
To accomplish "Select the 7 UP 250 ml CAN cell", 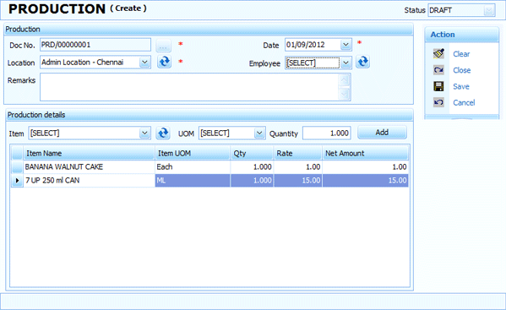I will [89, 180].
